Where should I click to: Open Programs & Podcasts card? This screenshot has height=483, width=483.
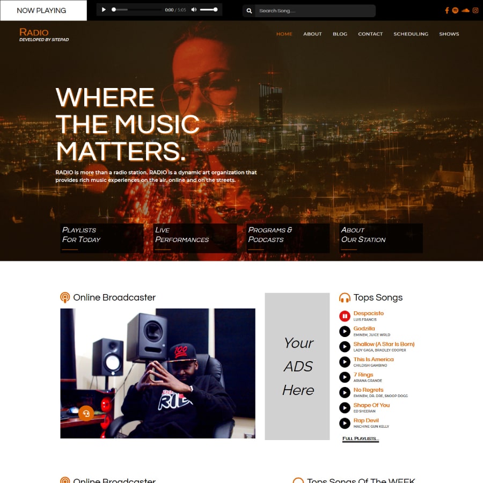click(x=288, y=238)
